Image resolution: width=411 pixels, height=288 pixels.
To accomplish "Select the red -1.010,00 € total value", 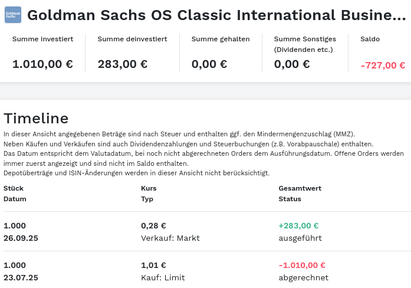I will point(302,265).
